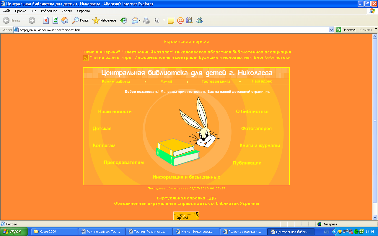Open the Сервис menu
Screen dimensions: 378x236
tap(67, 11)
